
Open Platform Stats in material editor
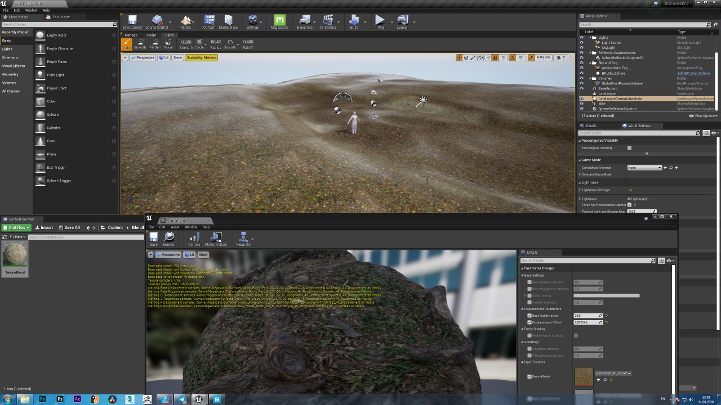click(x=216, y=239)
